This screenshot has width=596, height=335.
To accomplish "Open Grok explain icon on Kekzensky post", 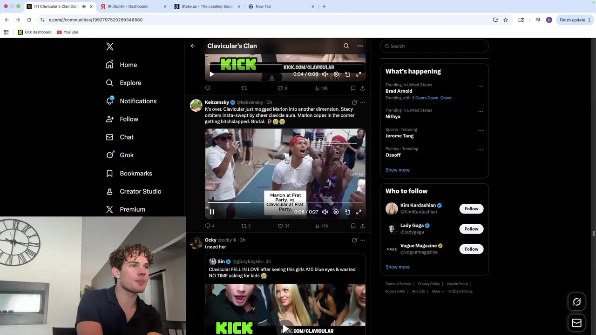I will click(354, 102).
